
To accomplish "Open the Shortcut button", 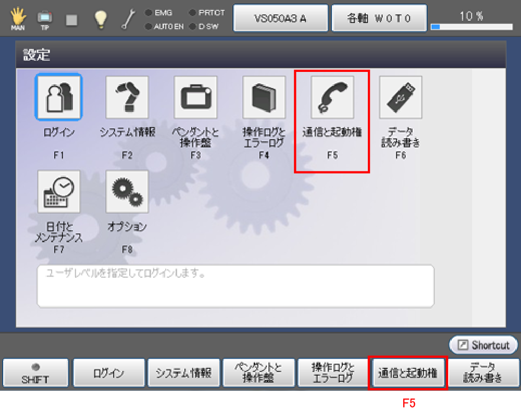I will [483, 345].
